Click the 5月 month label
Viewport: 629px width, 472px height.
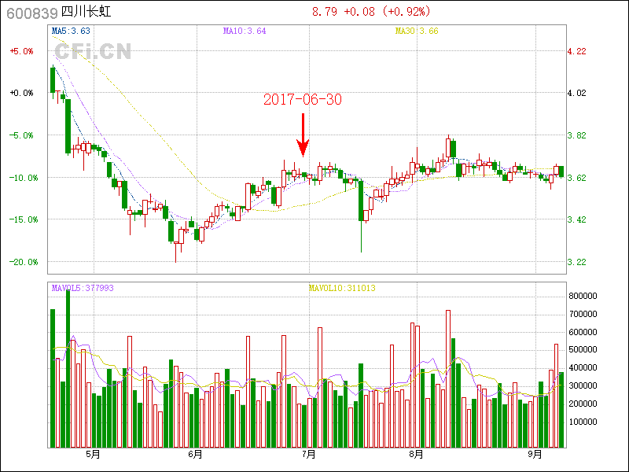pyautogui.click(x=94, y=455)
